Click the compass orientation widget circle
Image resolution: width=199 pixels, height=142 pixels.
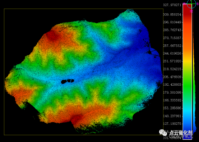click(191, 4)
